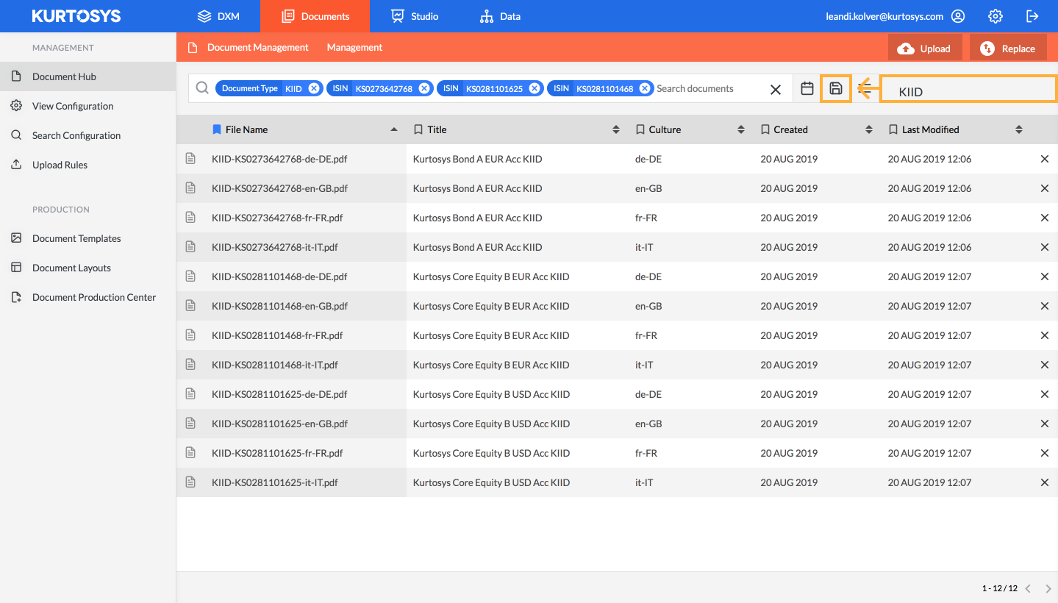The width and height of the screenshot is (1058, 603).
Task: Click the bookmark icon beside Culture header
Action: tap(640, 129)
